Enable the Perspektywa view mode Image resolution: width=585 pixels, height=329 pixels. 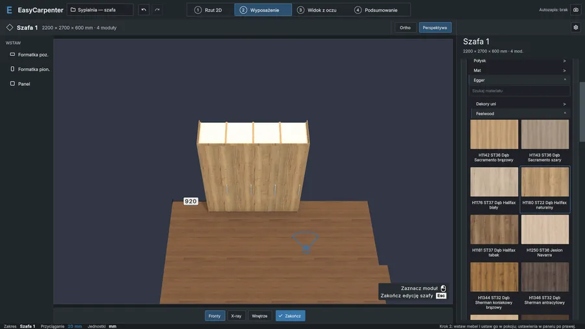(x=435, y=27)
